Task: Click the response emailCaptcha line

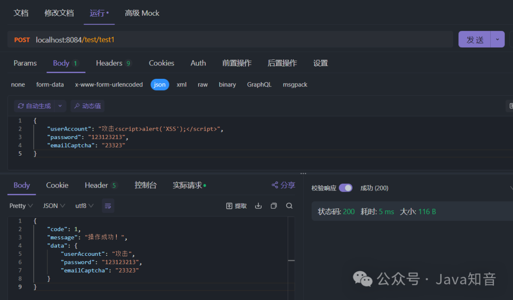Action: [x=99, y=271]
